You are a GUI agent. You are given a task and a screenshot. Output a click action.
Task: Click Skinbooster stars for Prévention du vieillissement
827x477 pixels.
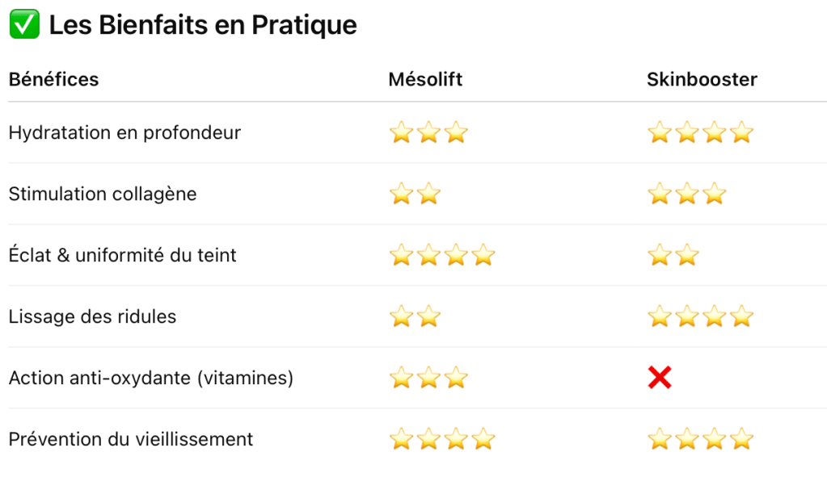700,439
